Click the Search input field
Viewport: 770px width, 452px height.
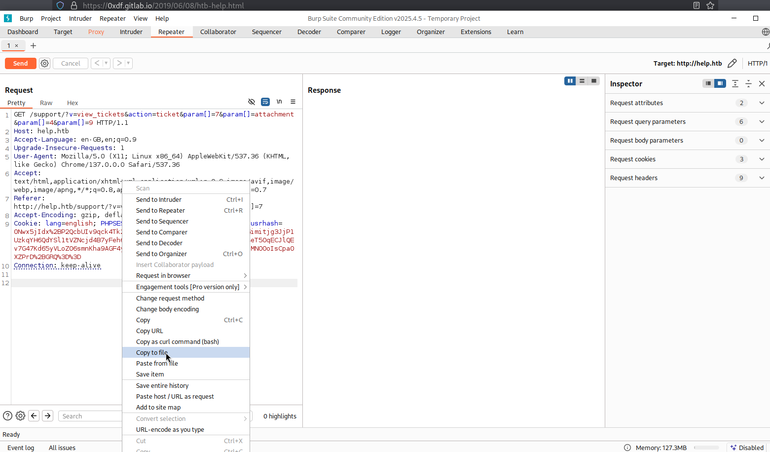click(x=90, y=416)
